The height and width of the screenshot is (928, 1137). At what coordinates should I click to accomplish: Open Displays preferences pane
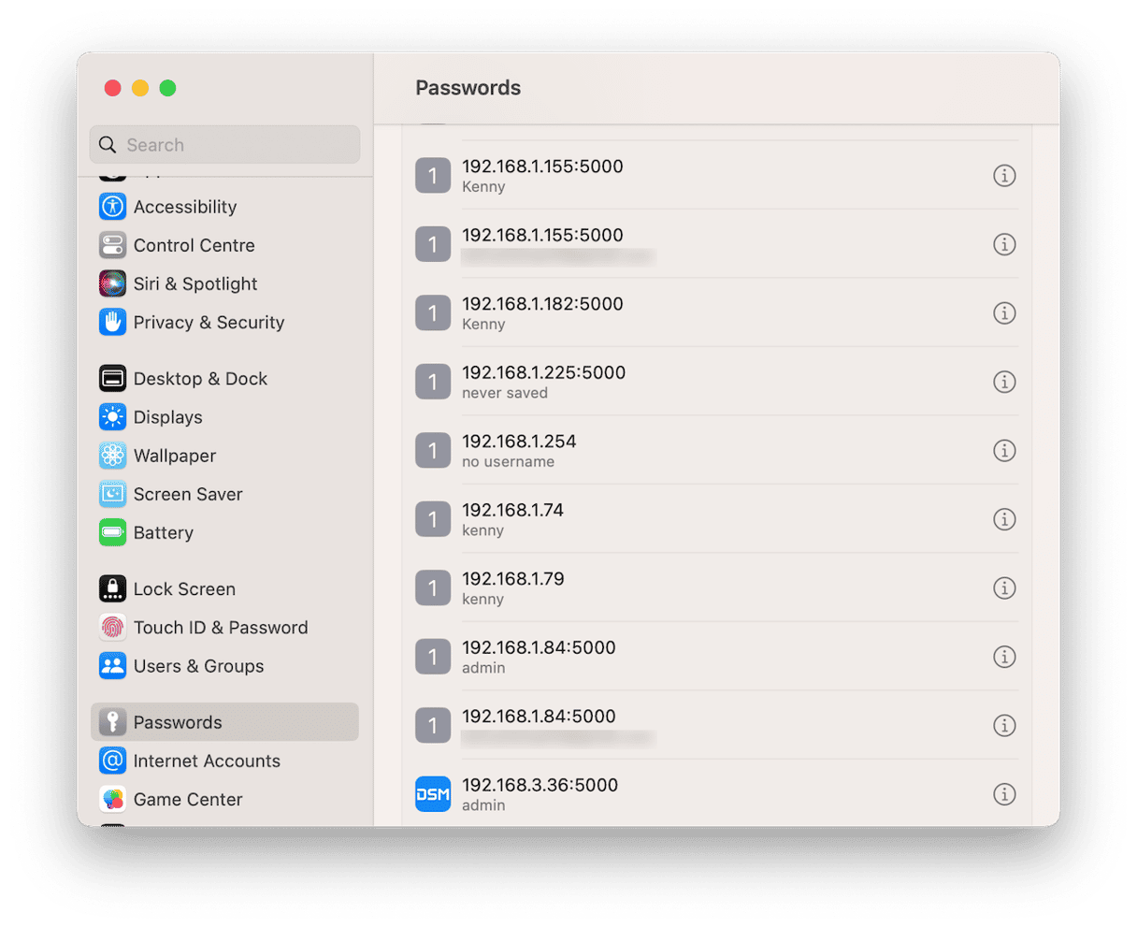[x=168, y=417]
